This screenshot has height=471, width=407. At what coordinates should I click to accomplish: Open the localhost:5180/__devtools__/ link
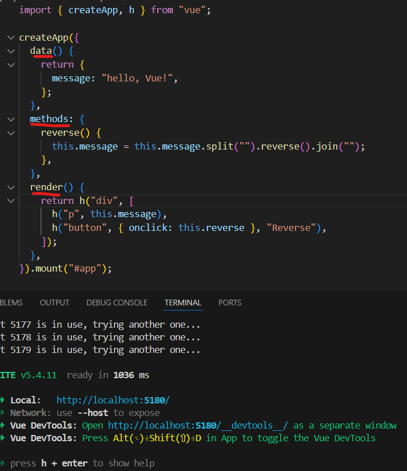point(198,425)
